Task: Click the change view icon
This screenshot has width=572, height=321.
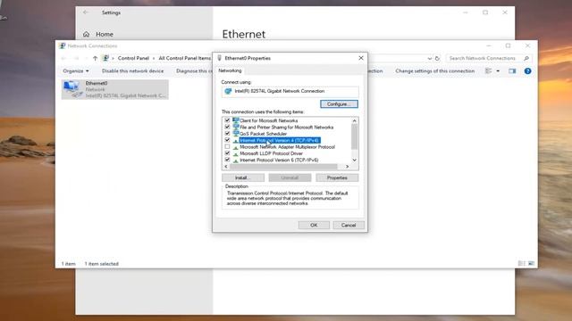Action: [x=489, y=71]
